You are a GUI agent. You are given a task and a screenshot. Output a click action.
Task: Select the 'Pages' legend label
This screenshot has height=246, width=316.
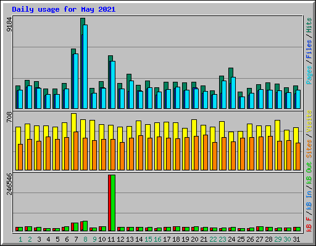[309, 75]
